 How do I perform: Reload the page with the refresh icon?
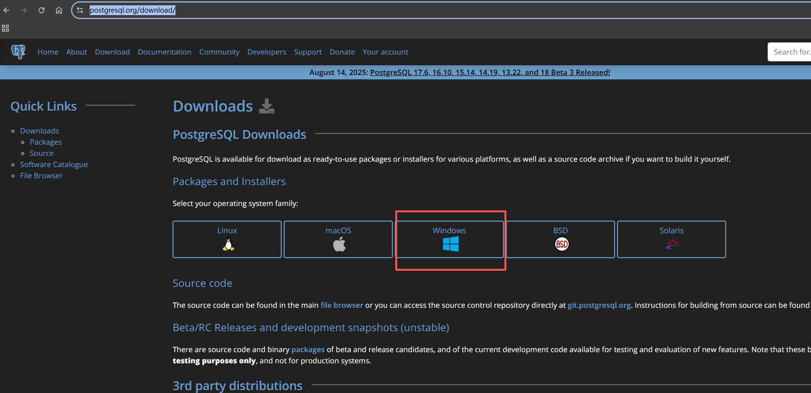(x=41, y=10)
